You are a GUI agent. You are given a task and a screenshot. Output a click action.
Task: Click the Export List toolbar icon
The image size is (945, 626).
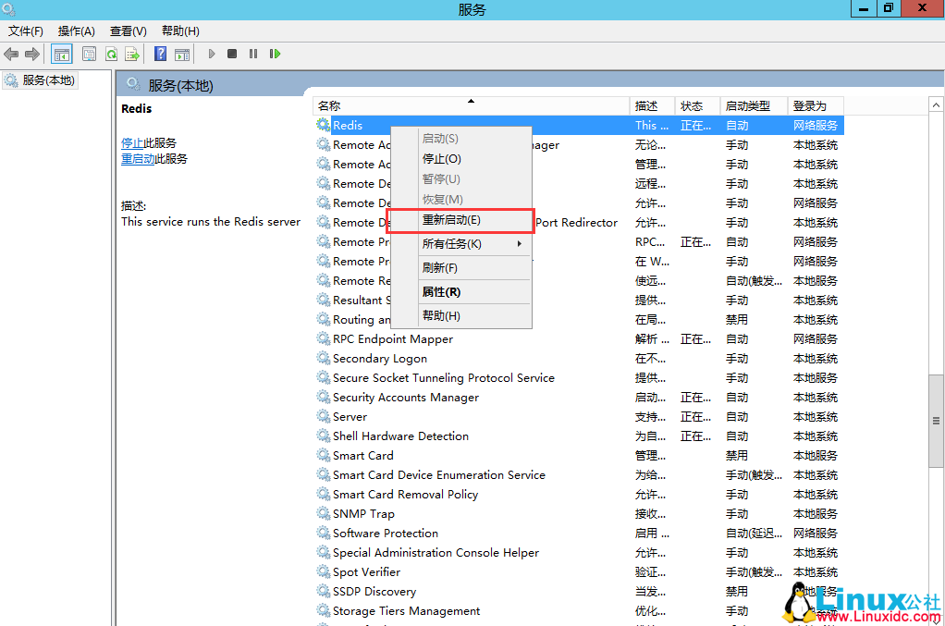(x=132, y=54)
